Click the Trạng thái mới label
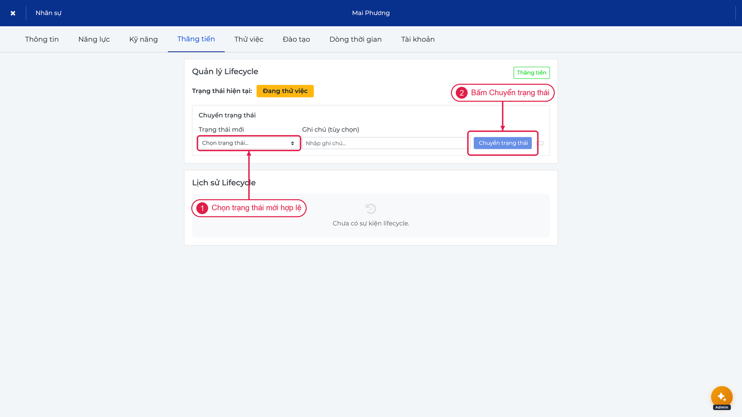Viewport: 742px width, 417px height. (221, 130)
